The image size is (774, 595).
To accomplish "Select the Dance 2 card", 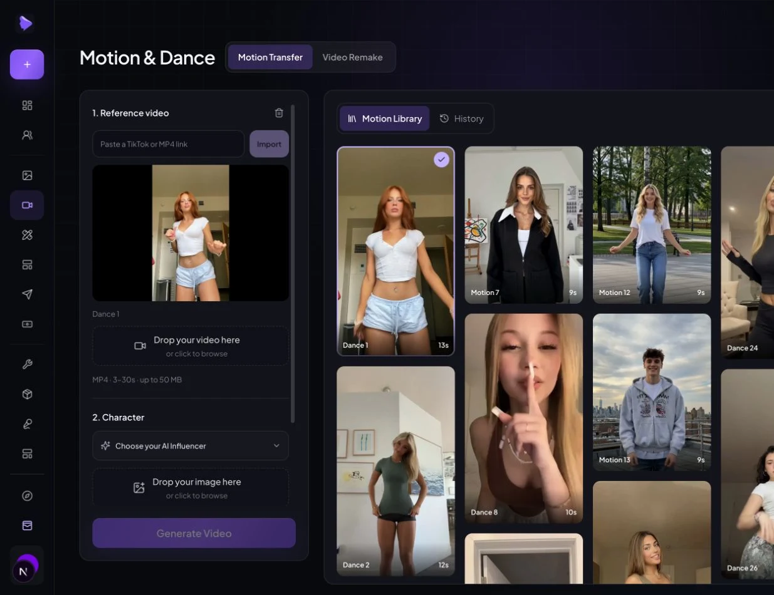I will click(395, 471).
